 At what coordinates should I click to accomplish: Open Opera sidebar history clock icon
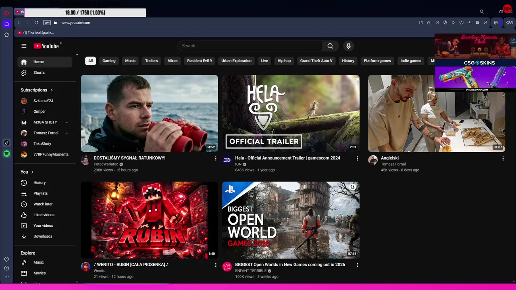[6, 268]
